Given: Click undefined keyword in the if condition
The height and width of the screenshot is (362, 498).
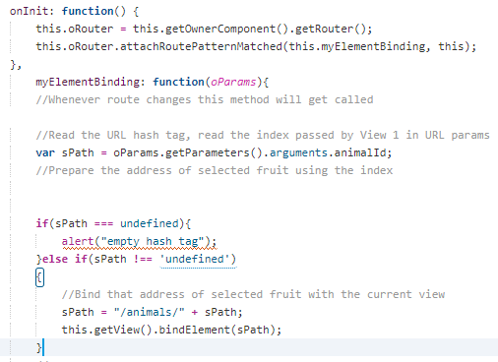Looking at the screenshot, I should click(150, 223).
